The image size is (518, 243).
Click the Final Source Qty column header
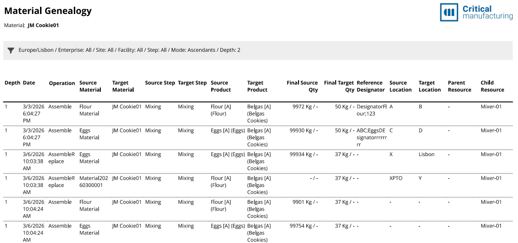(x=302, y=86)
